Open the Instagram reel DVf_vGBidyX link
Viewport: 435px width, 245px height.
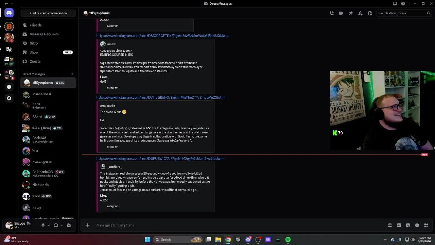(x=160, y=97)
